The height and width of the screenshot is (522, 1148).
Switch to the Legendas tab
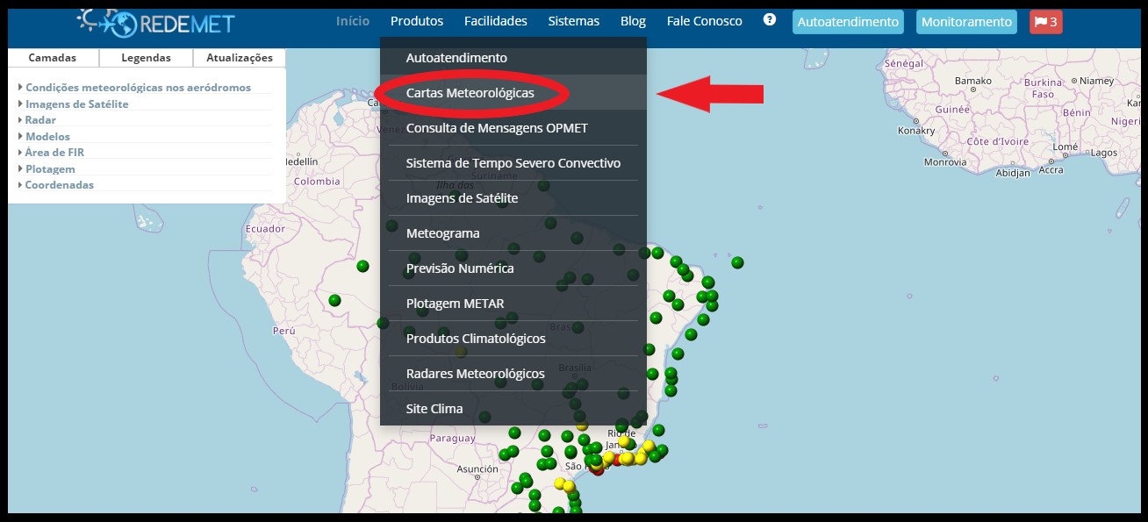[x=146, y=58]
